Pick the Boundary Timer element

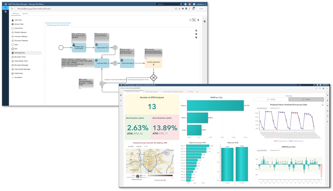(20, 57)
